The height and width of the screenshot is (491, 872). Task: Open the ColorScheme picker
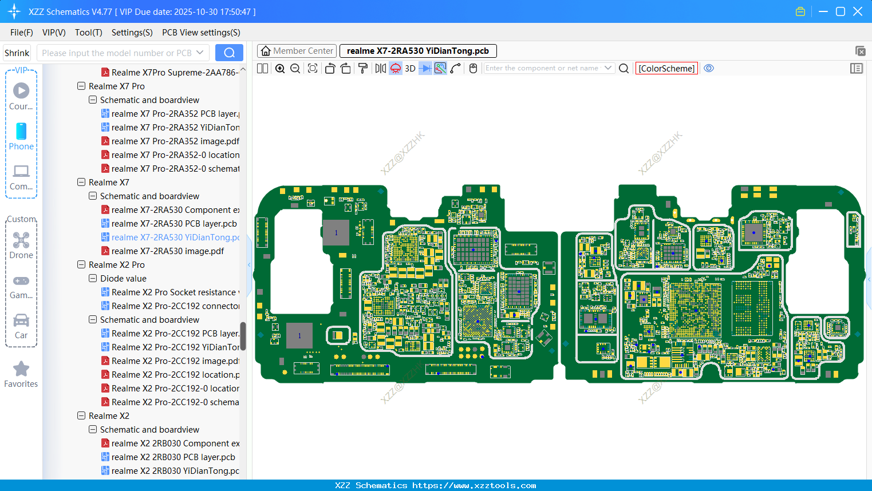tap(666, 68)
